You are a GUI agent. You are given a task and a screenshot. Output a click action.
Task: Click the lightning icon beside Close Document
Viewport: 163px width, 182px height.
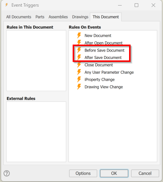[79, 65]
